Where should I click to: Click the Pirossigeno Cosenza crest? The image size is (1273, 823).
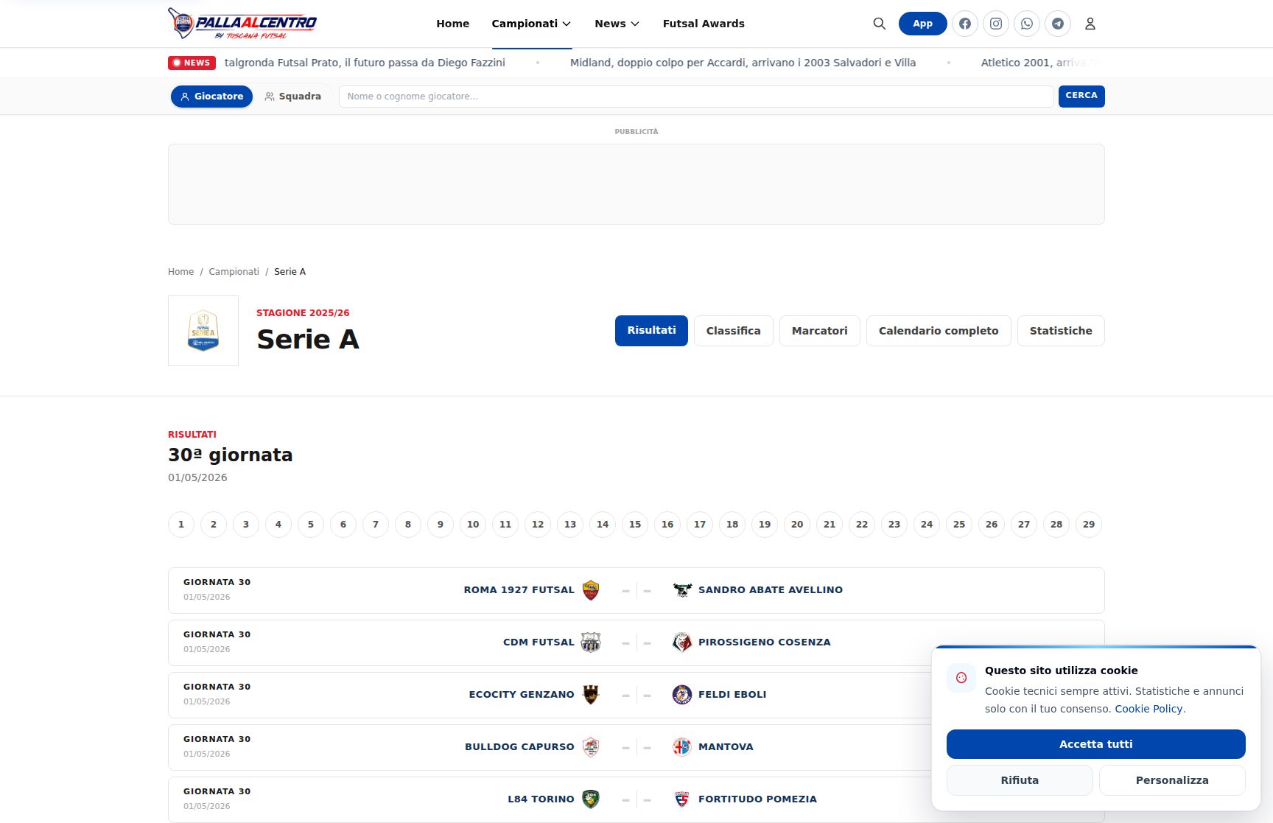(682, 642)
